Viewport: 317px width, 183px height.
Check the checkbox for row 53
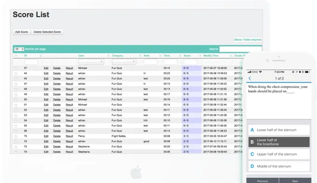pyautogui.click(x=16, y=116)
